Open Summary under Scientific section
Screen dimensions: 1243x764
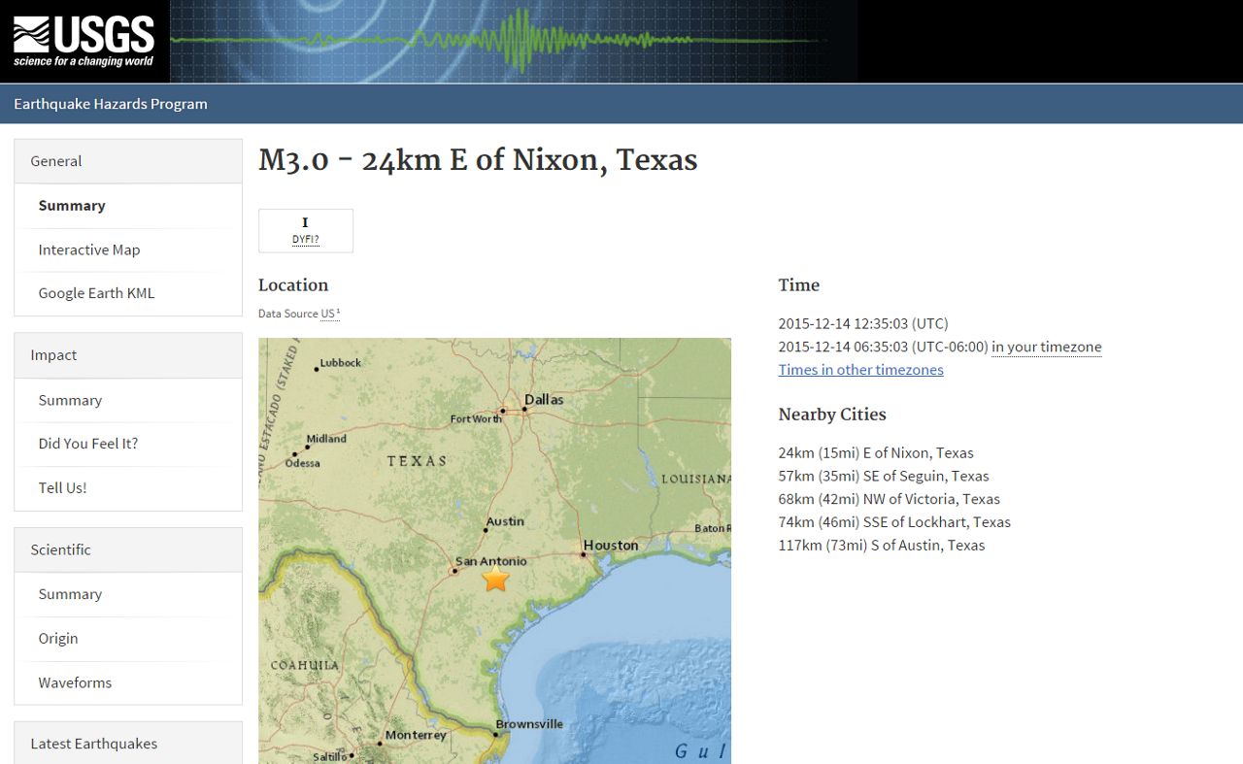(70, 594)
